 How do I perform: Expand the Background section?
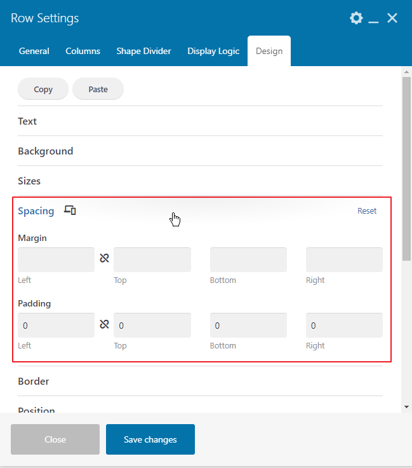pyautogui.click(x=200, y=151)
